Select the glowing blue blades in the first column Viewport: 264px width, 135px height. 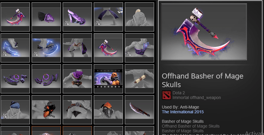tap(15, 48)
